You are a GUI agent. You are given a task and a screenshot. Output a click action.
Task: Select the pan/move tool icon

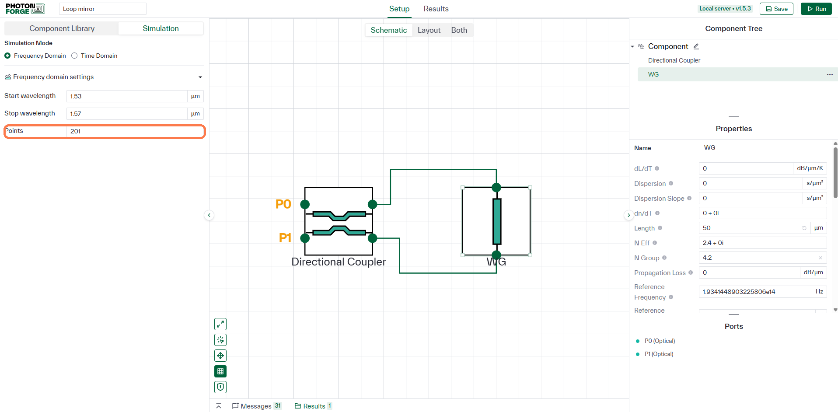pos(220,356)
